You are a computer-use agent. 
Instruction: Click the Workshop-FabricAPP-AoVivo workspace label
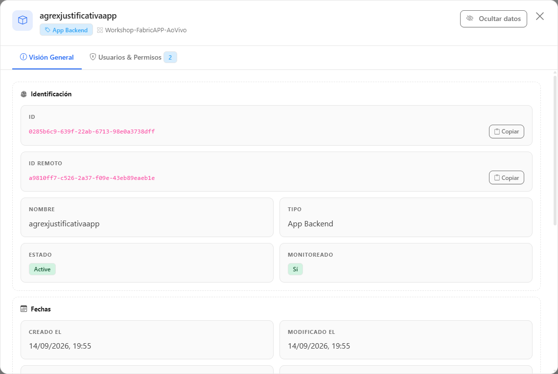[145, 30]
